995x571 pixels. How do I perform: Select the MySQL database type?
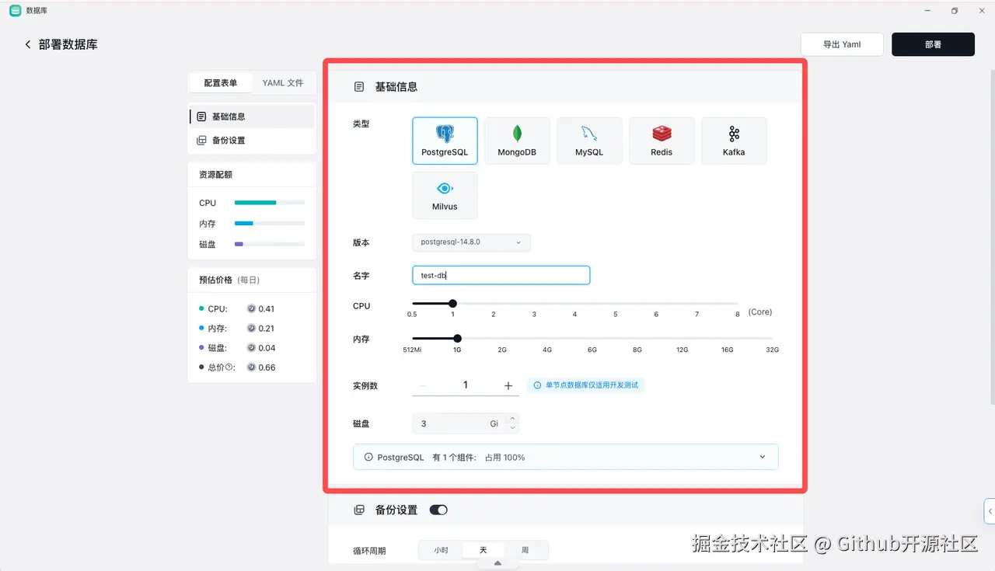[589, 141]
